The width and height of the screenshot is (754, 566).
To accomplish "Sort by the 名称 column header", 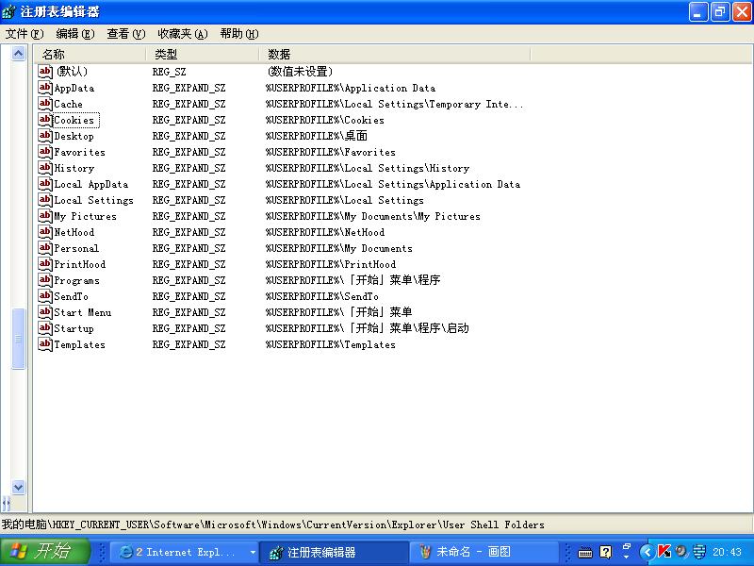I will click(90, 54).
